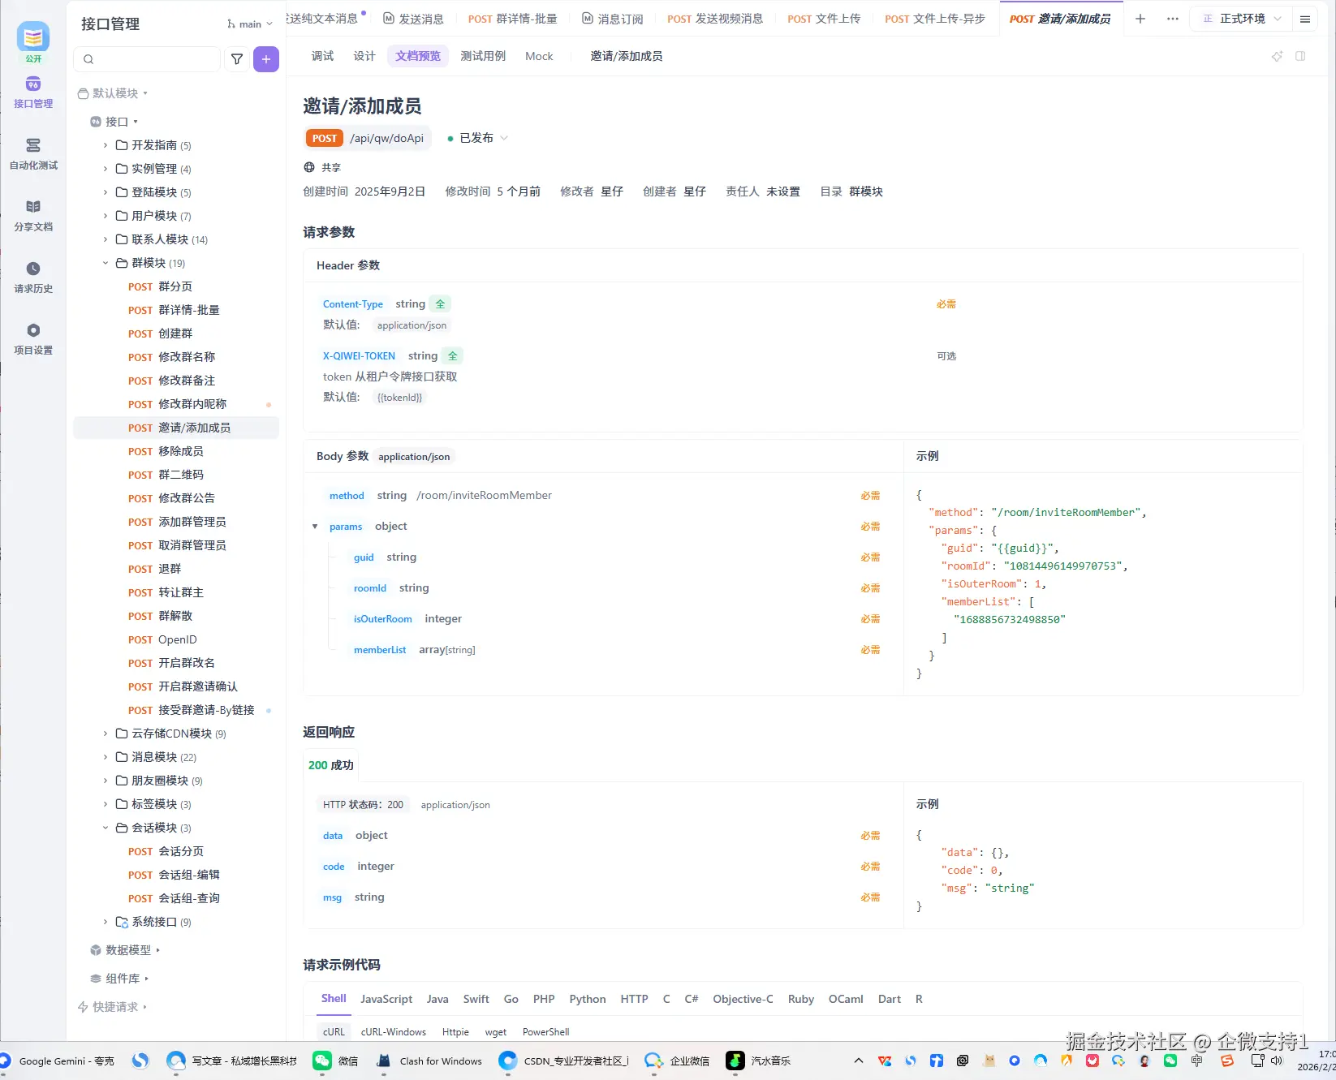Image resolution: width=1336 pixels, height=1080 pixels.
Task: Open the main branch dropdown
Action: (x=250, y=24)
